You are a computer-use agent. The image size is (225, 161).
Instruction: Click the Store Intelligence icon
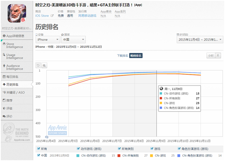point(4,44)
